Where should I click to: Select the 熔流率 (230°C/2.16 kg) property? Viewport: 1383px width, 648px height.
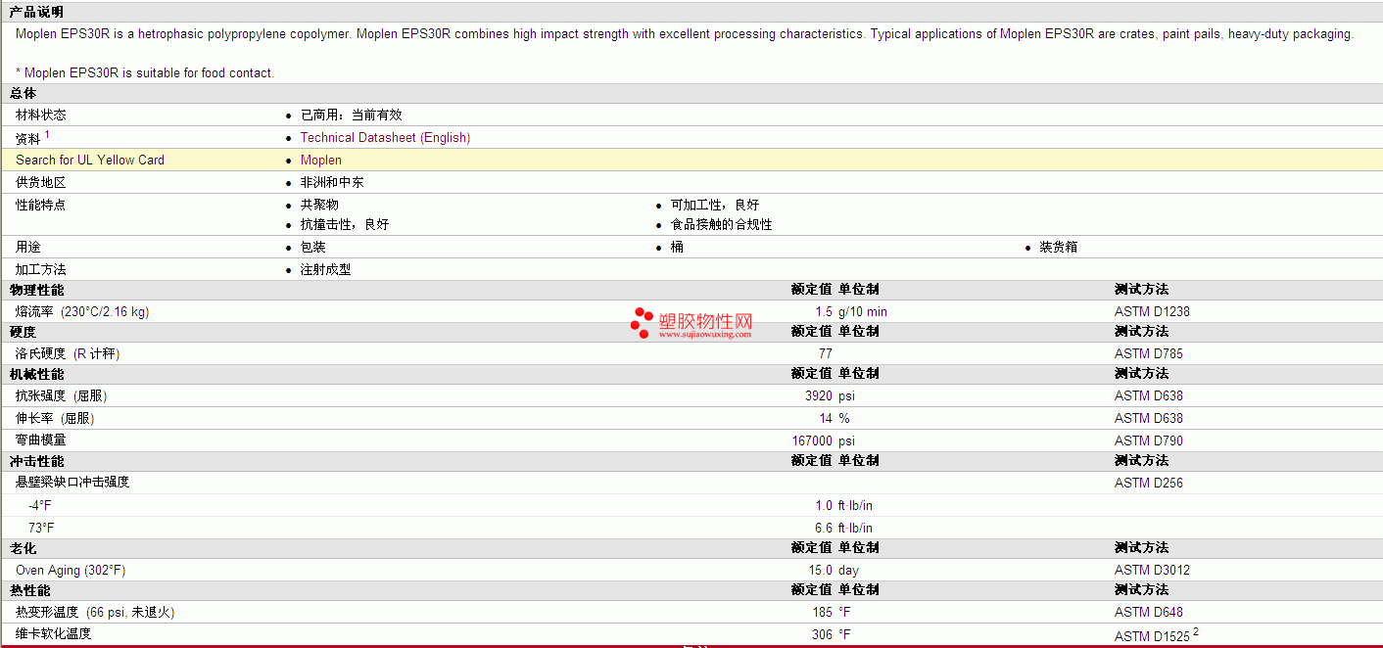(82, 312)
